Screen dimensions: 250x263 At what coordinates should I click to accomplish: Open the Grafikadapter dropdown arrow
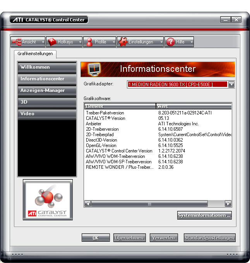231,84
